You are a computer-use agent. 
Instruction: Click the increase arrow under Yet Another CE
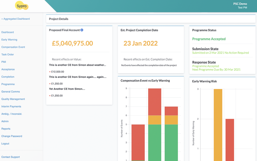(50, 95)
